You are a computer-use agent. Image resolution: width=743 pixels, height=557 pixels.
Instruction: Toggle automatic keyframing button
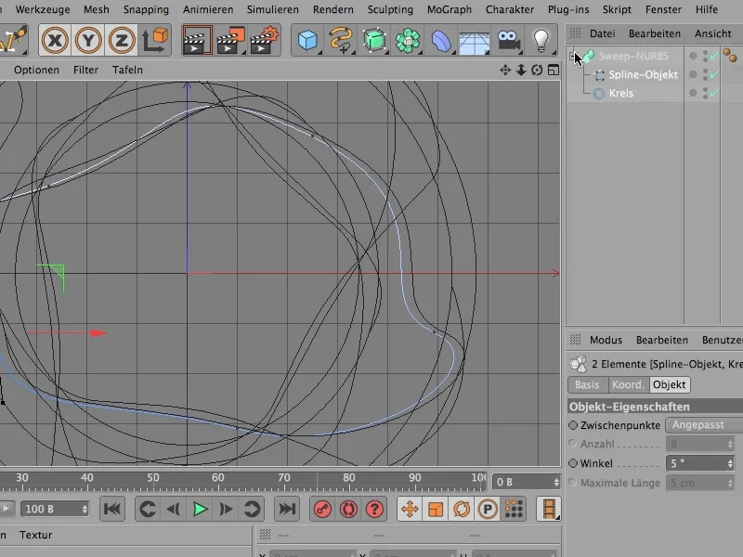348,509
